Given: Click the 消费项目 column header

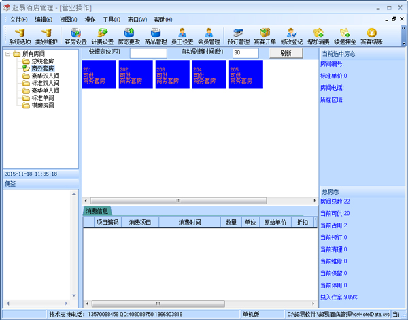Looking at the screenshot, I should coord(140,222).
